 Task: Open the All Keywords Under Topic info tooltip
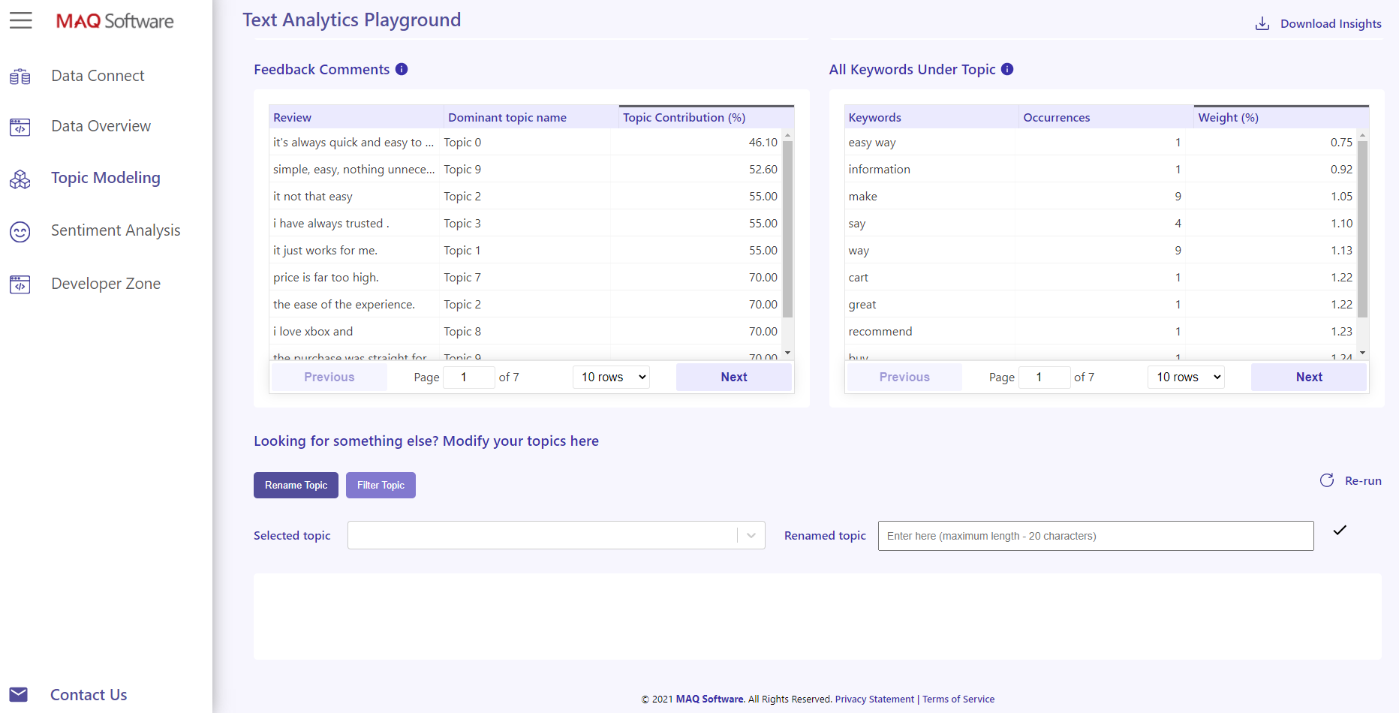point(1007,69)
